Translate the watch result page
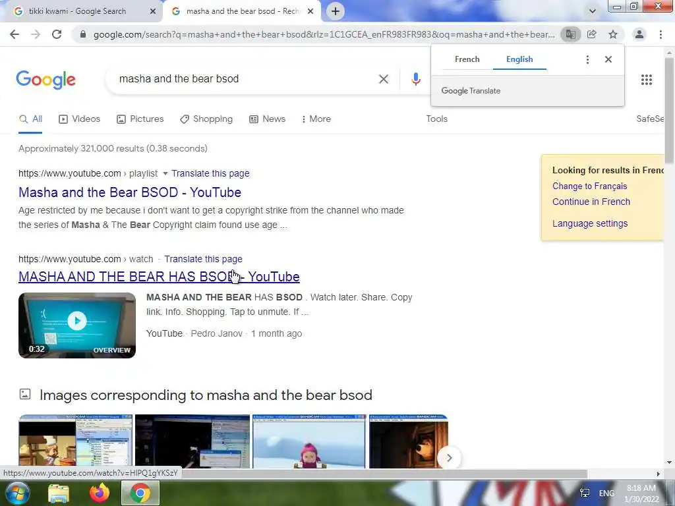Image resolution: width=675 pixels, height=506 pixels. tap(203, 260)
